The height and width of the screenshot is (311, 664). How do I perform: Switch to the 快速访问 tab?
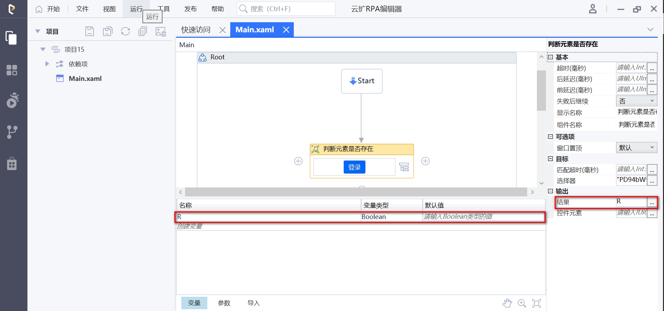(x=196, y=30)
